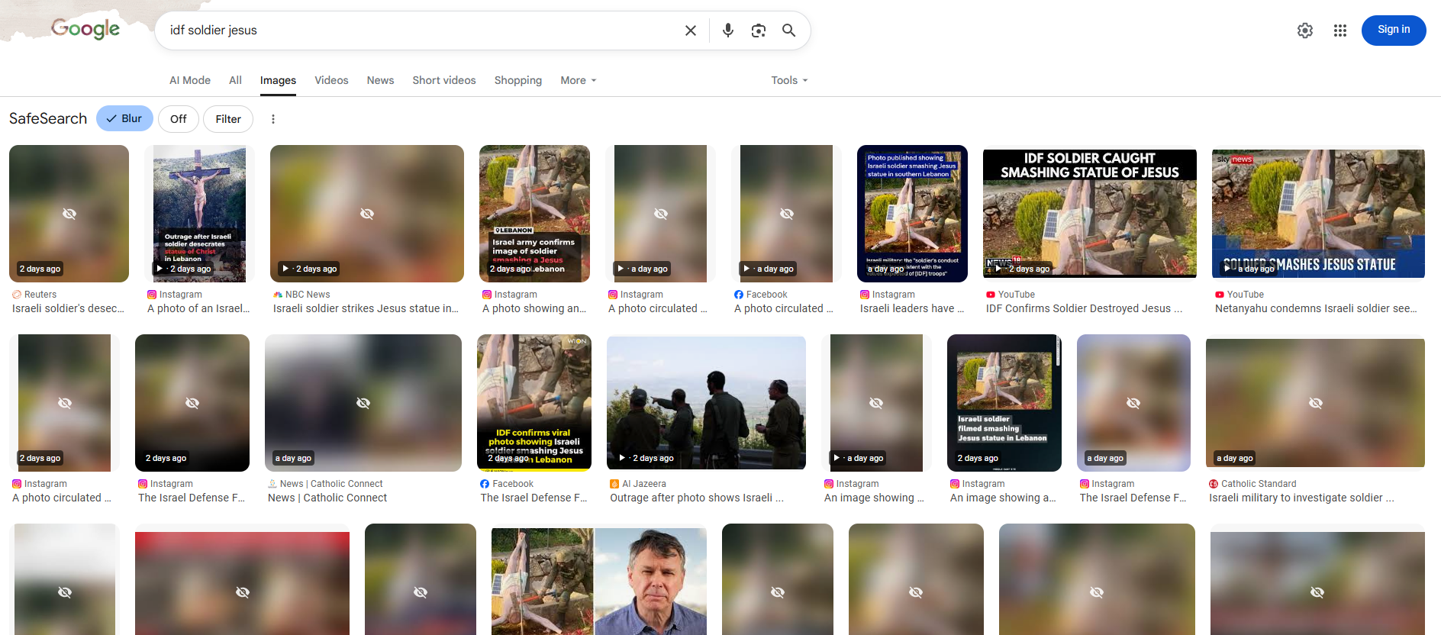Open 'Israeli soldier strikes Jesus statue' result
1441x635 pixels.
pyautogui.click(x=366, y=308)
